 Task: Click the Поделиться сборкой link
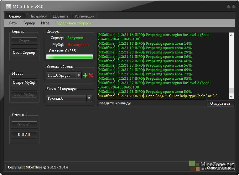[73, 23]
